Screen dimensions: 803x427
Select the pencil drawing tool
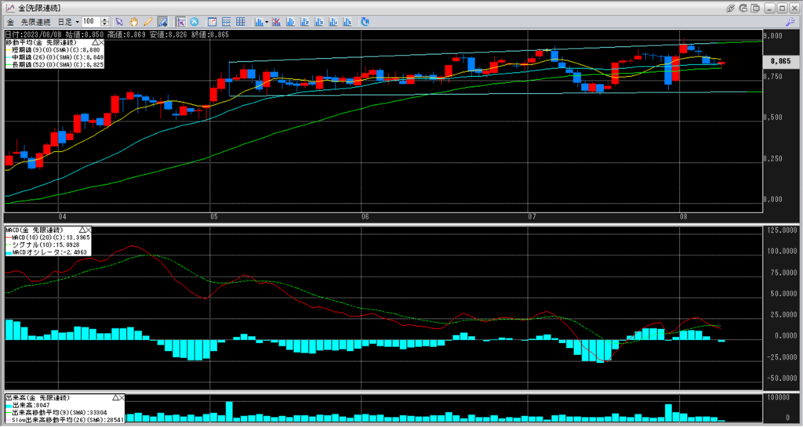point(148,21)
